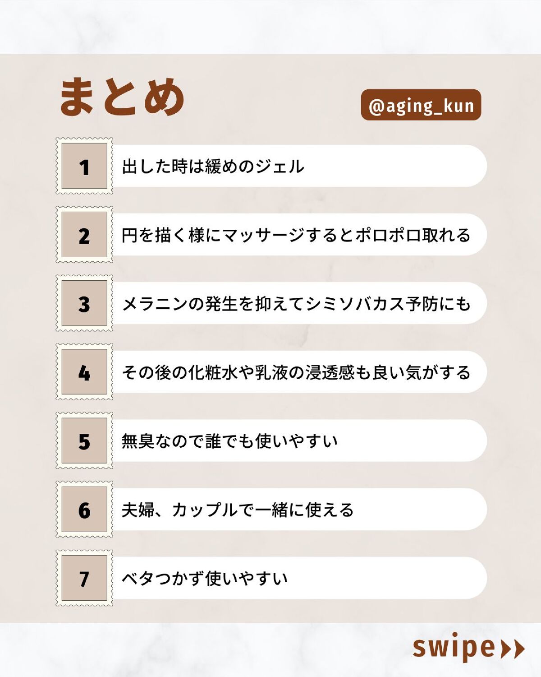541x677 pixels.
Task: Click the number 1 stamp icon
Action: tap(84, 166)
